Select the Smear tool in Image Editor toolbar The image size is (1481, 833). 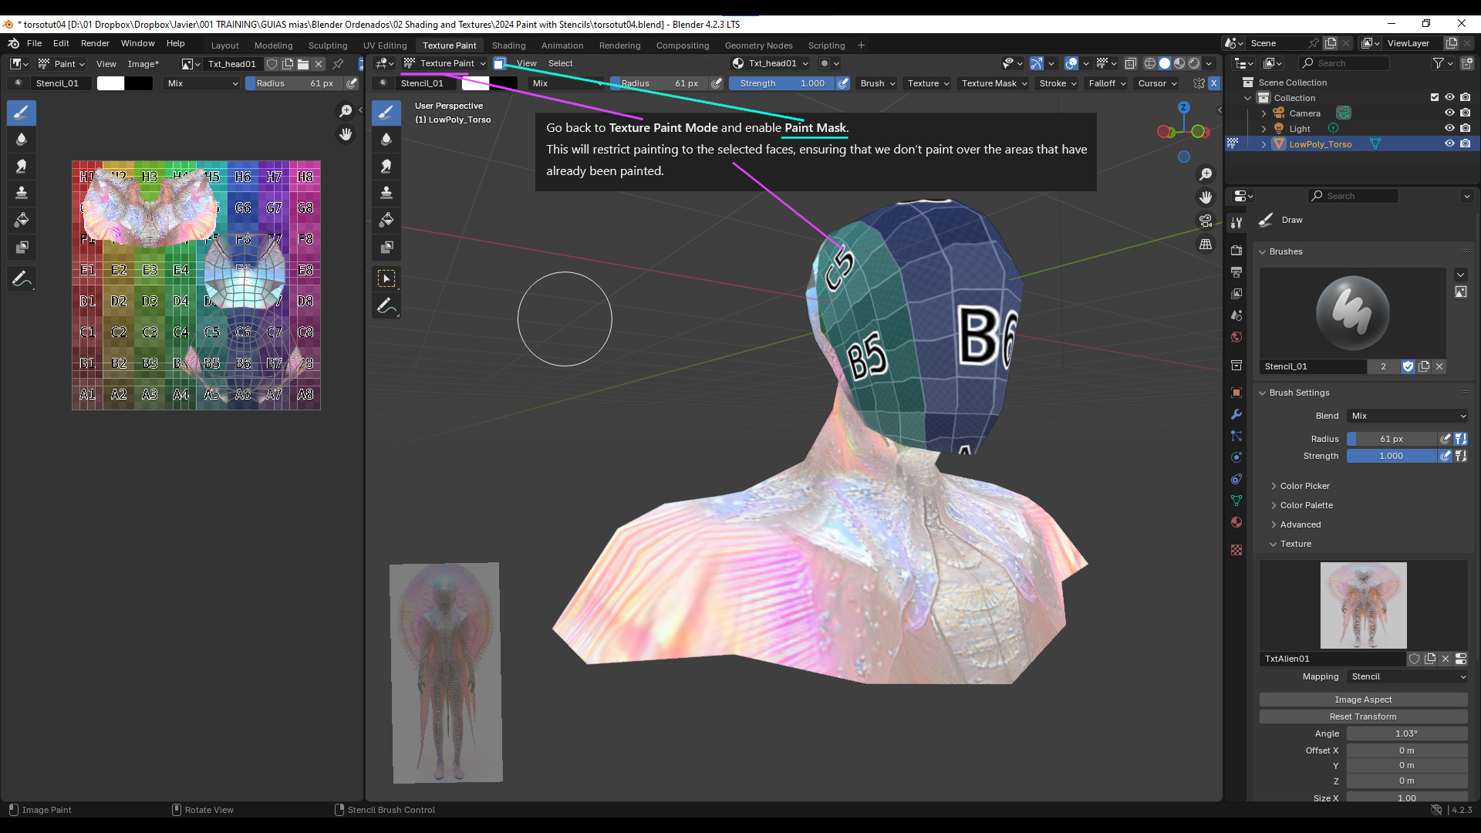click(22, 166)
